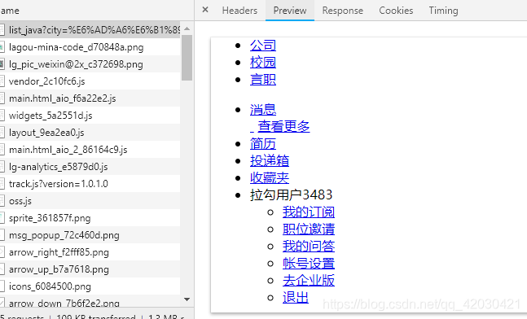Screen dimensions: 527x319
Task: Switch to the Headers tab
Action: 239,11
